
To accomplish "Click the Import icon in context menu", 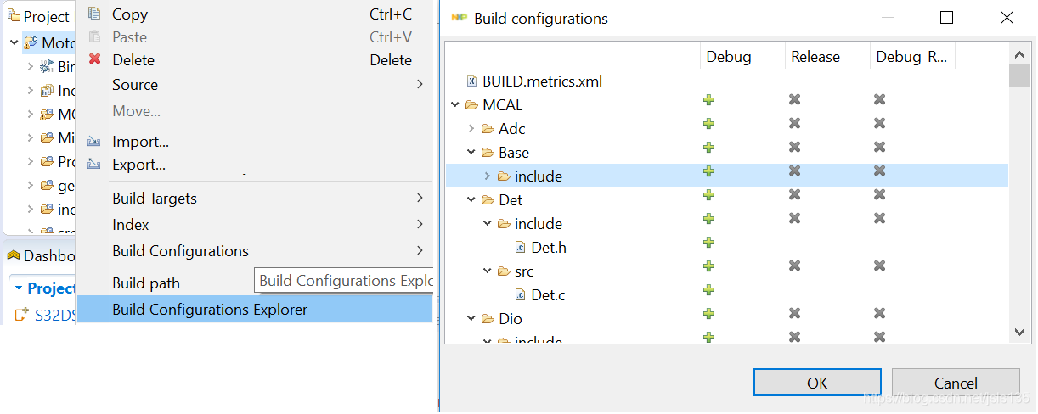I will coord(94,142).
